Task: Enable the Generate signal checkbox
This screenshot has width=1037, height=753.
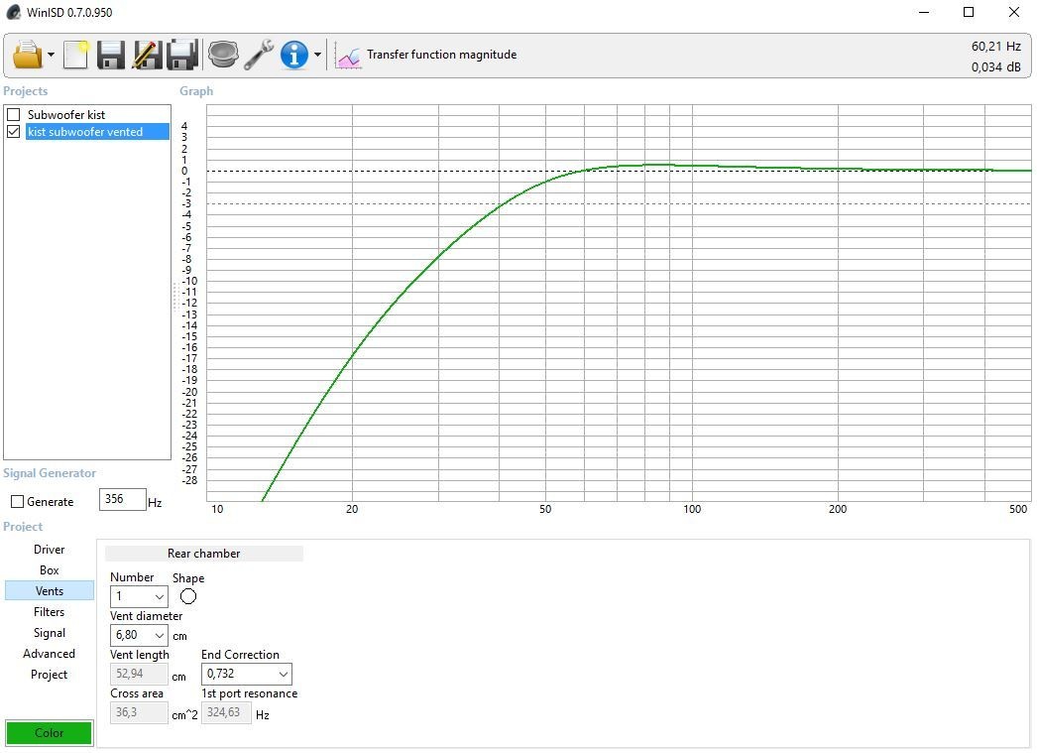Action: (18, 502)
